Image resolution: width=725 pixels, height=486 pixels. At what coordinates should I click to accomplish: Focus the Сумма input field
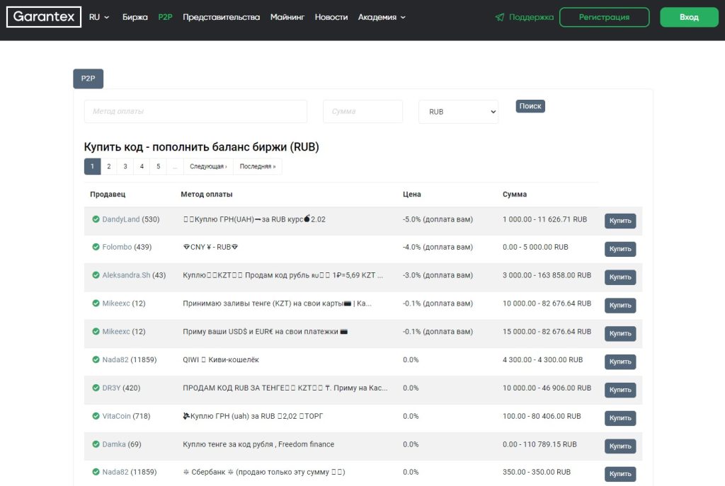click(362, 111)
